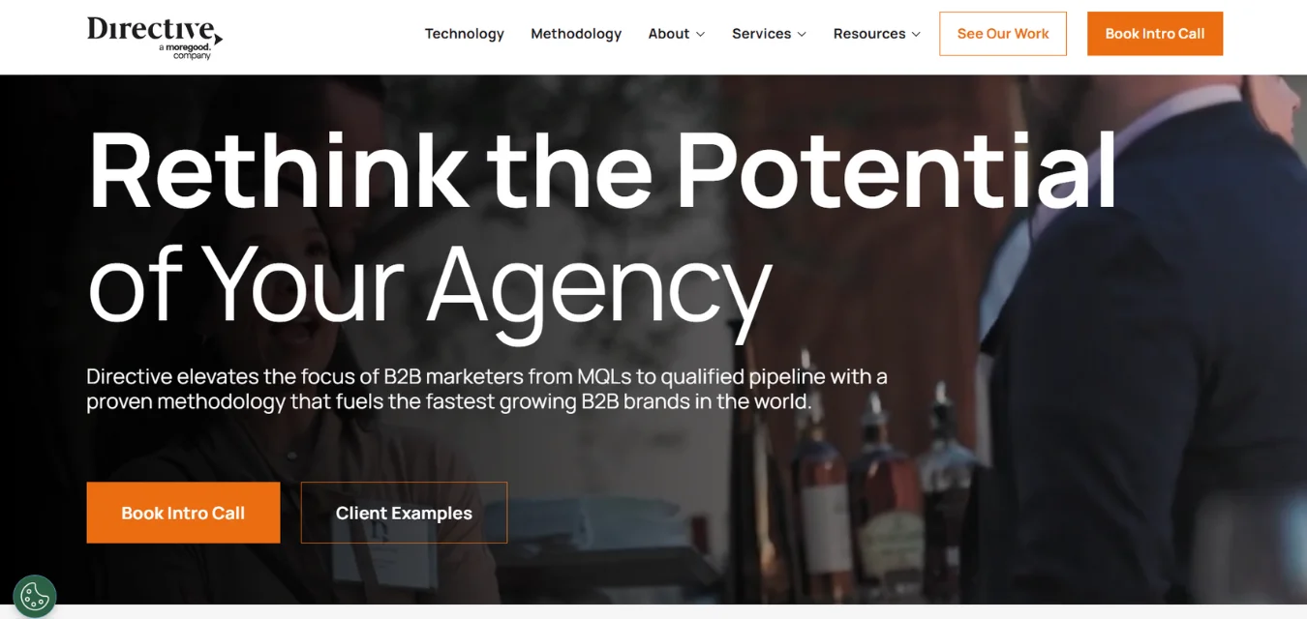Open the Technology menu item
The width and height of the screenshot is (1307, 619).
pos(465,34)
